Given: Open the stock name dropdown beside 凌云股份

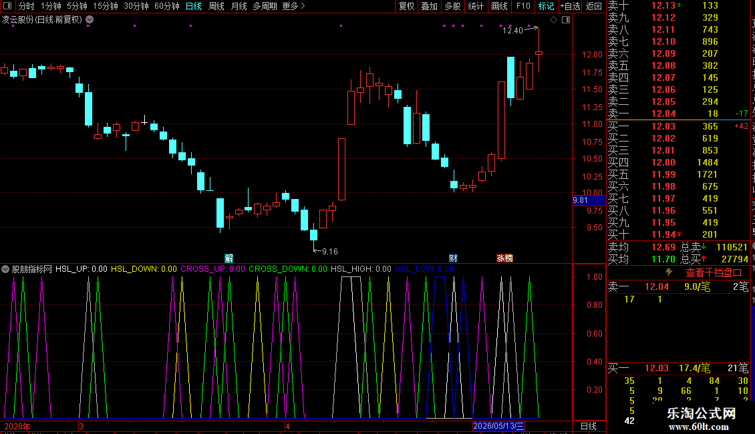Looking at the screenshot, I should coord(90,20).
